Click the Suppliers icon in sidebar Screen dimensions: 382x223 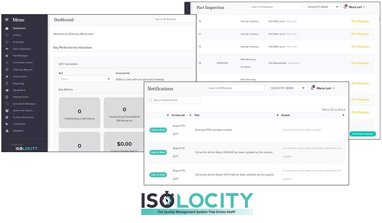point(6,131)
